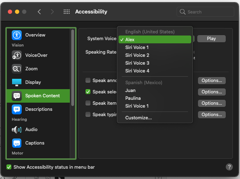Choose Siri Voice 2 from voice list

[x=137, y=55]
